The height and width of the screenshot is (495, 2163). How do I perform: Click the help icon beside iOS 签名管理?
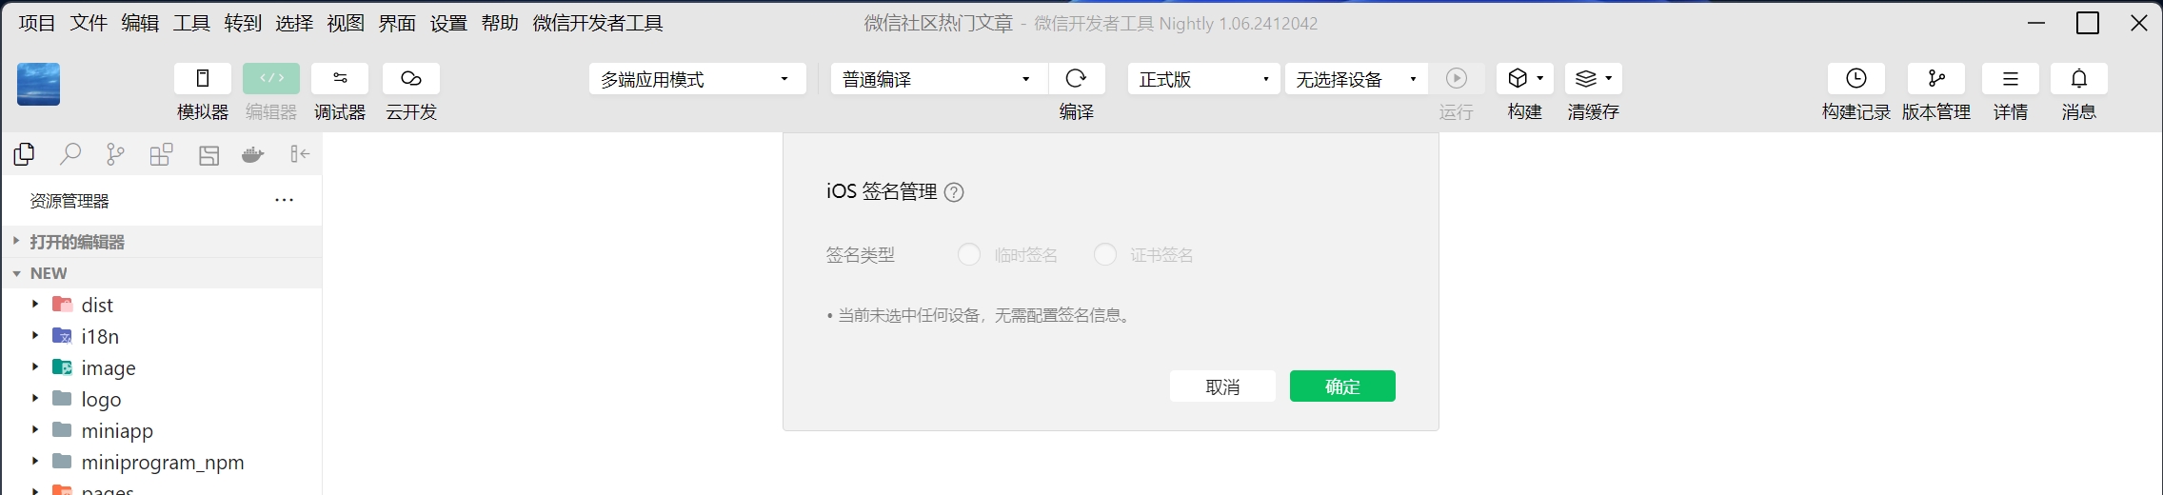(x=954, y=192)
